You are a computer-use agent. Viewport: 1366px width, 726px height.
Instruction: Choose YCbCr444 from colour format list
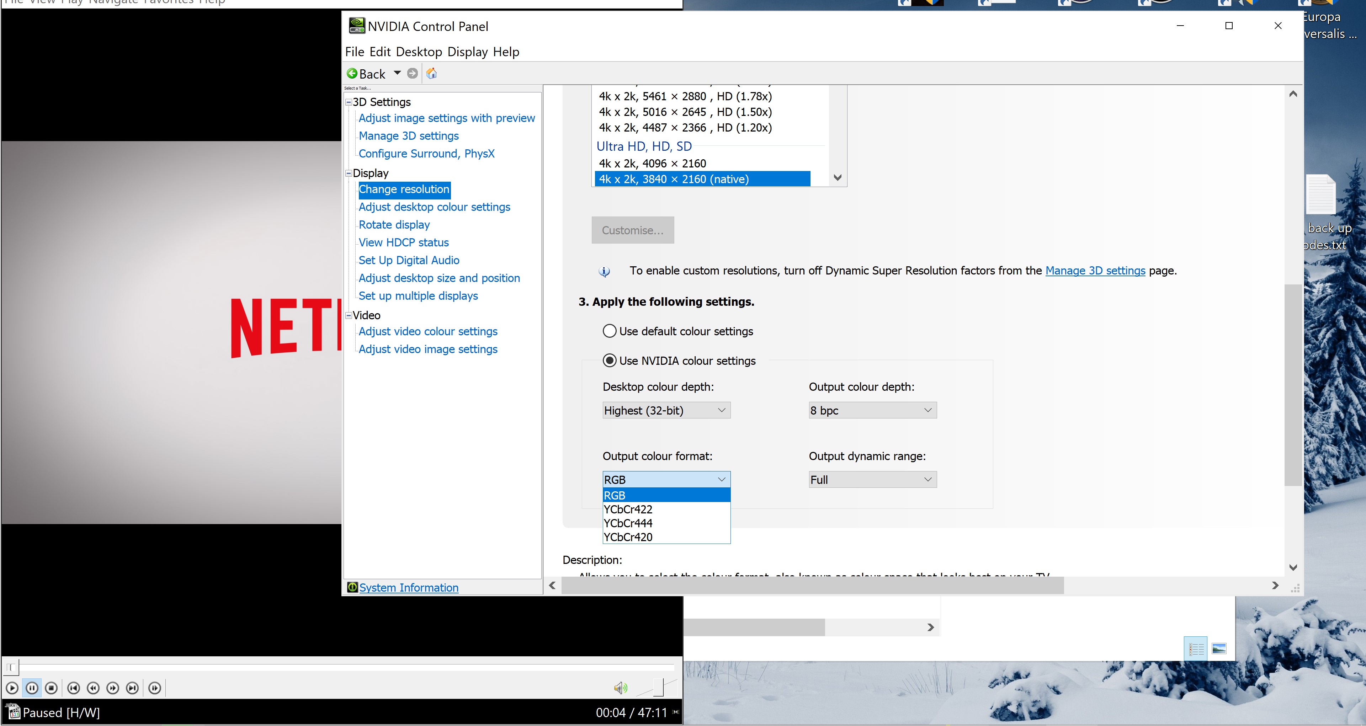pyautogui.click(x=628, y=523)
